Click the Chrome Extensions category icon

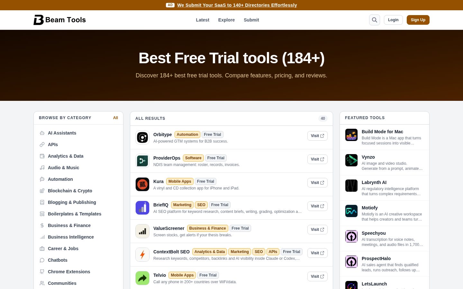point(42,272)
